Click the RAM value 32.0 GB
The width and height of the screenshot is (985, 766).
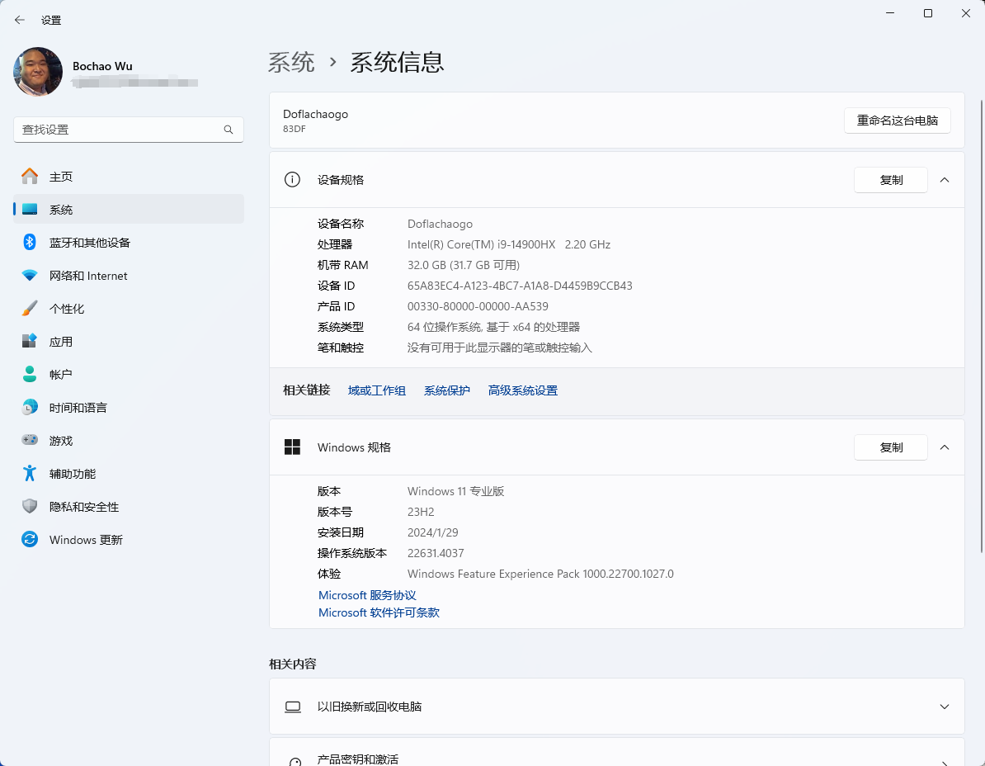click(x=427, y=265)
